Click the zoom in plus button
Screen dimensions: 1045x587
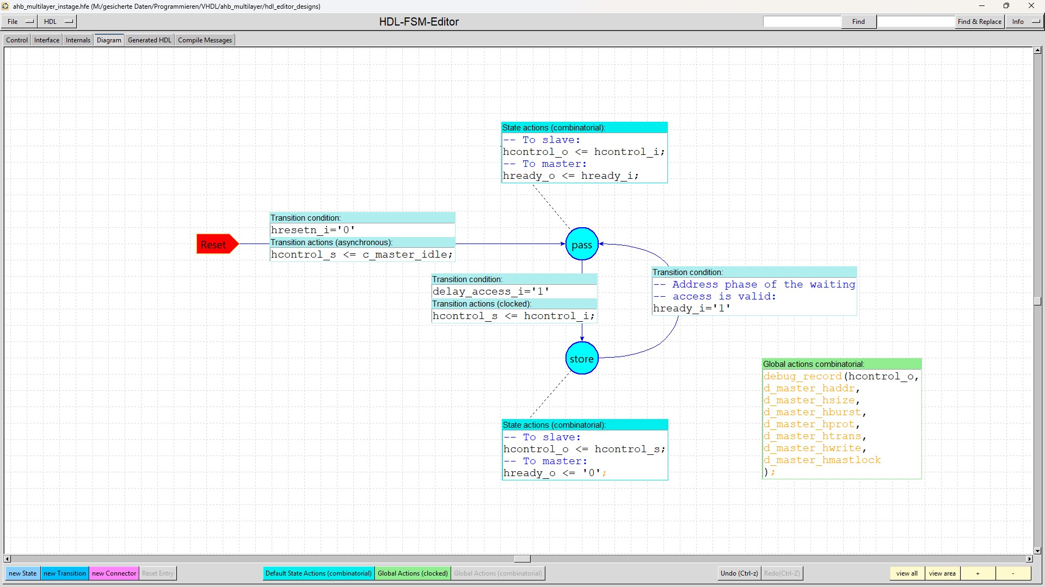pos(978,573)
